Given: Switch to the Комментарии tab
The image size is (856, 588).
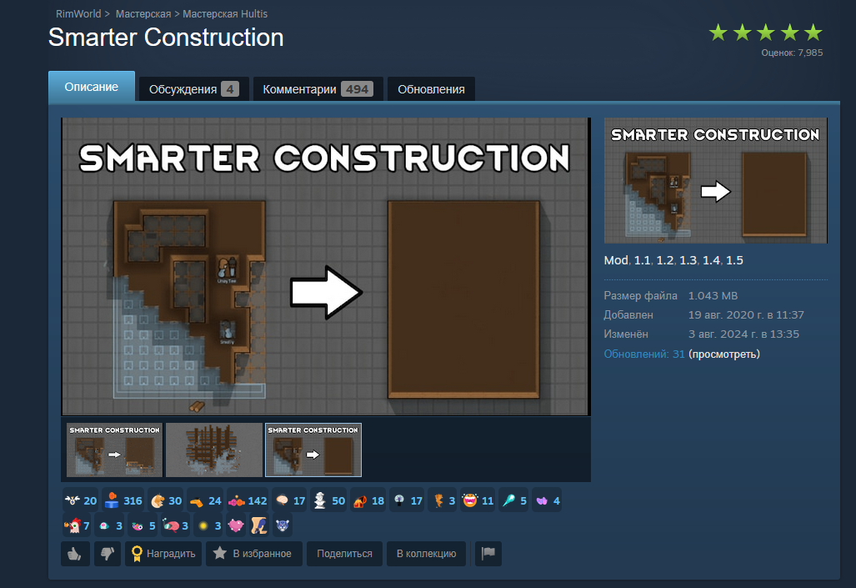Looking at the screenshot, I should [x=318, y=89].
